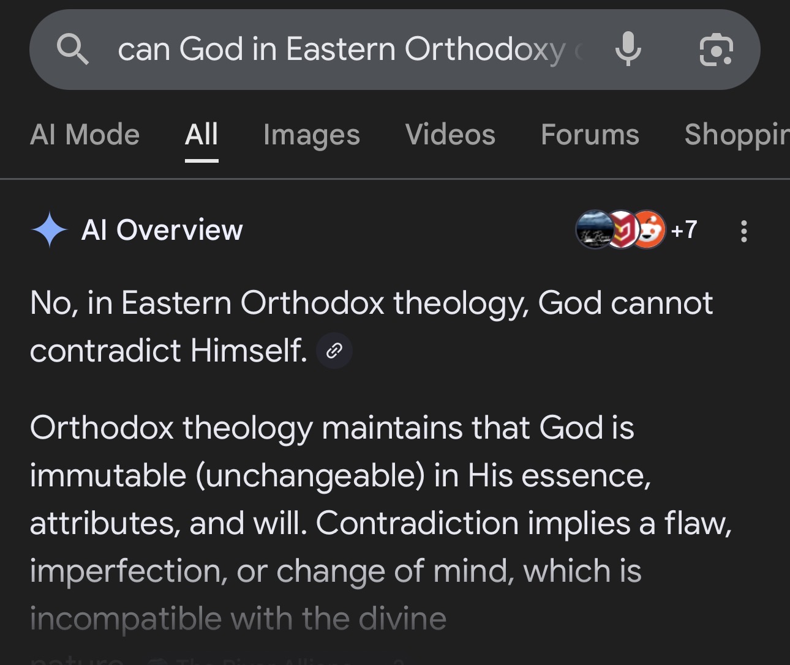Open the AI Overview three-dot menu
The height and width of the screenshot is (665, 790).
(743, 231)
